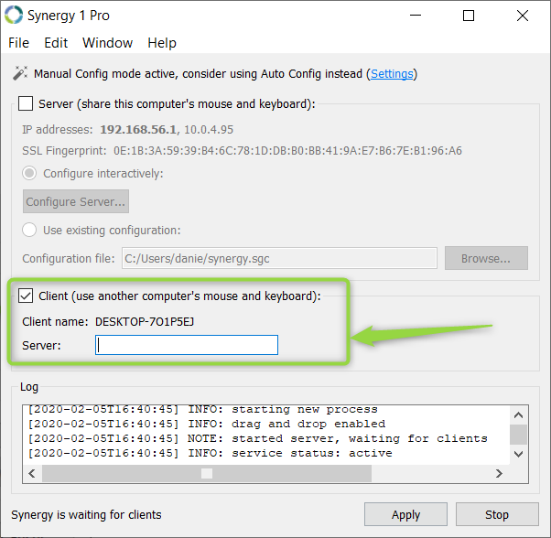Minimize the Synergy 1 Pro window
551x538 pixels.
tap(416, 16)
